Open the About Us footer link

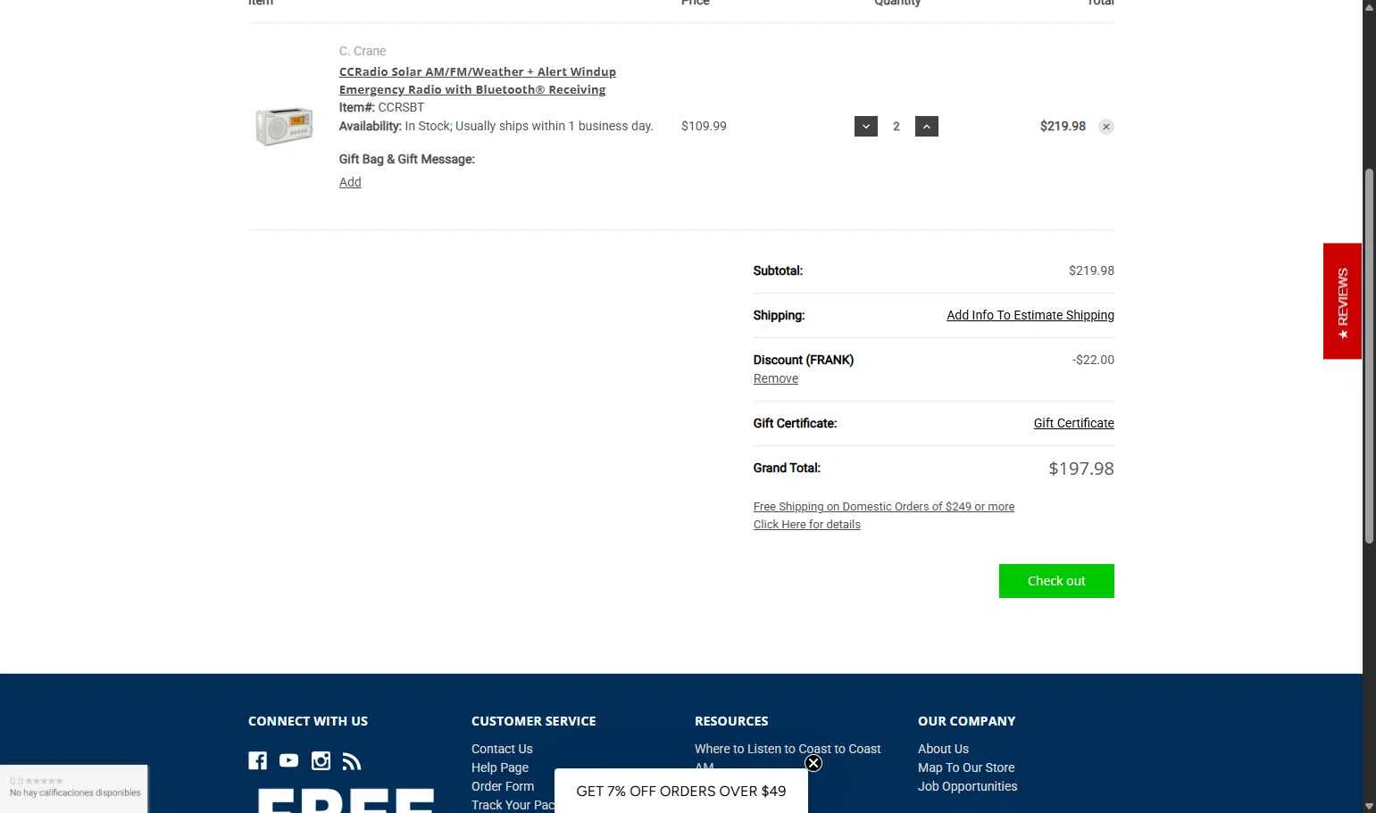point(943,749)
